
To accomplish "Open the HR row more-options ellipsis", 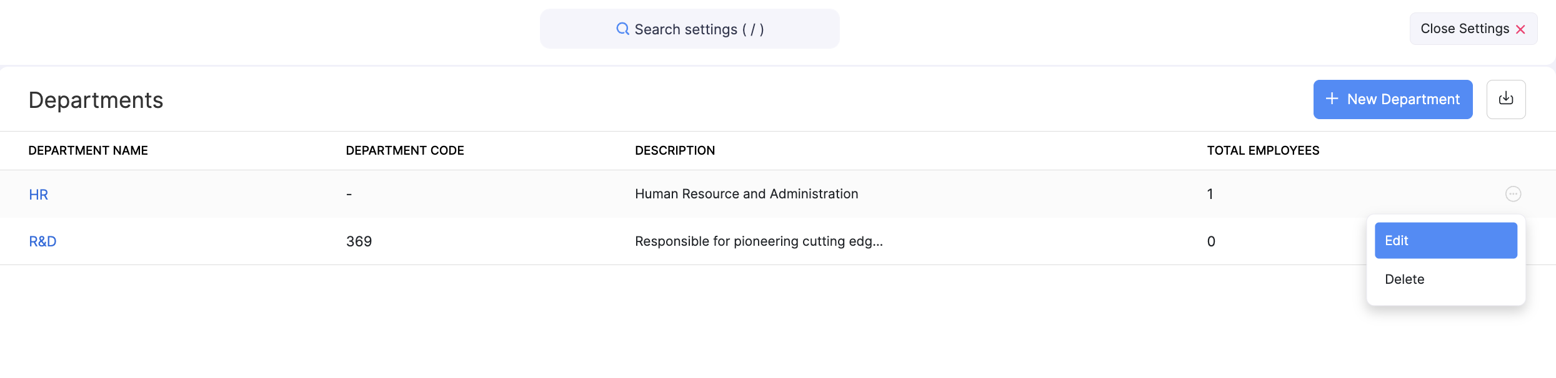I will tap(1513, 194).
